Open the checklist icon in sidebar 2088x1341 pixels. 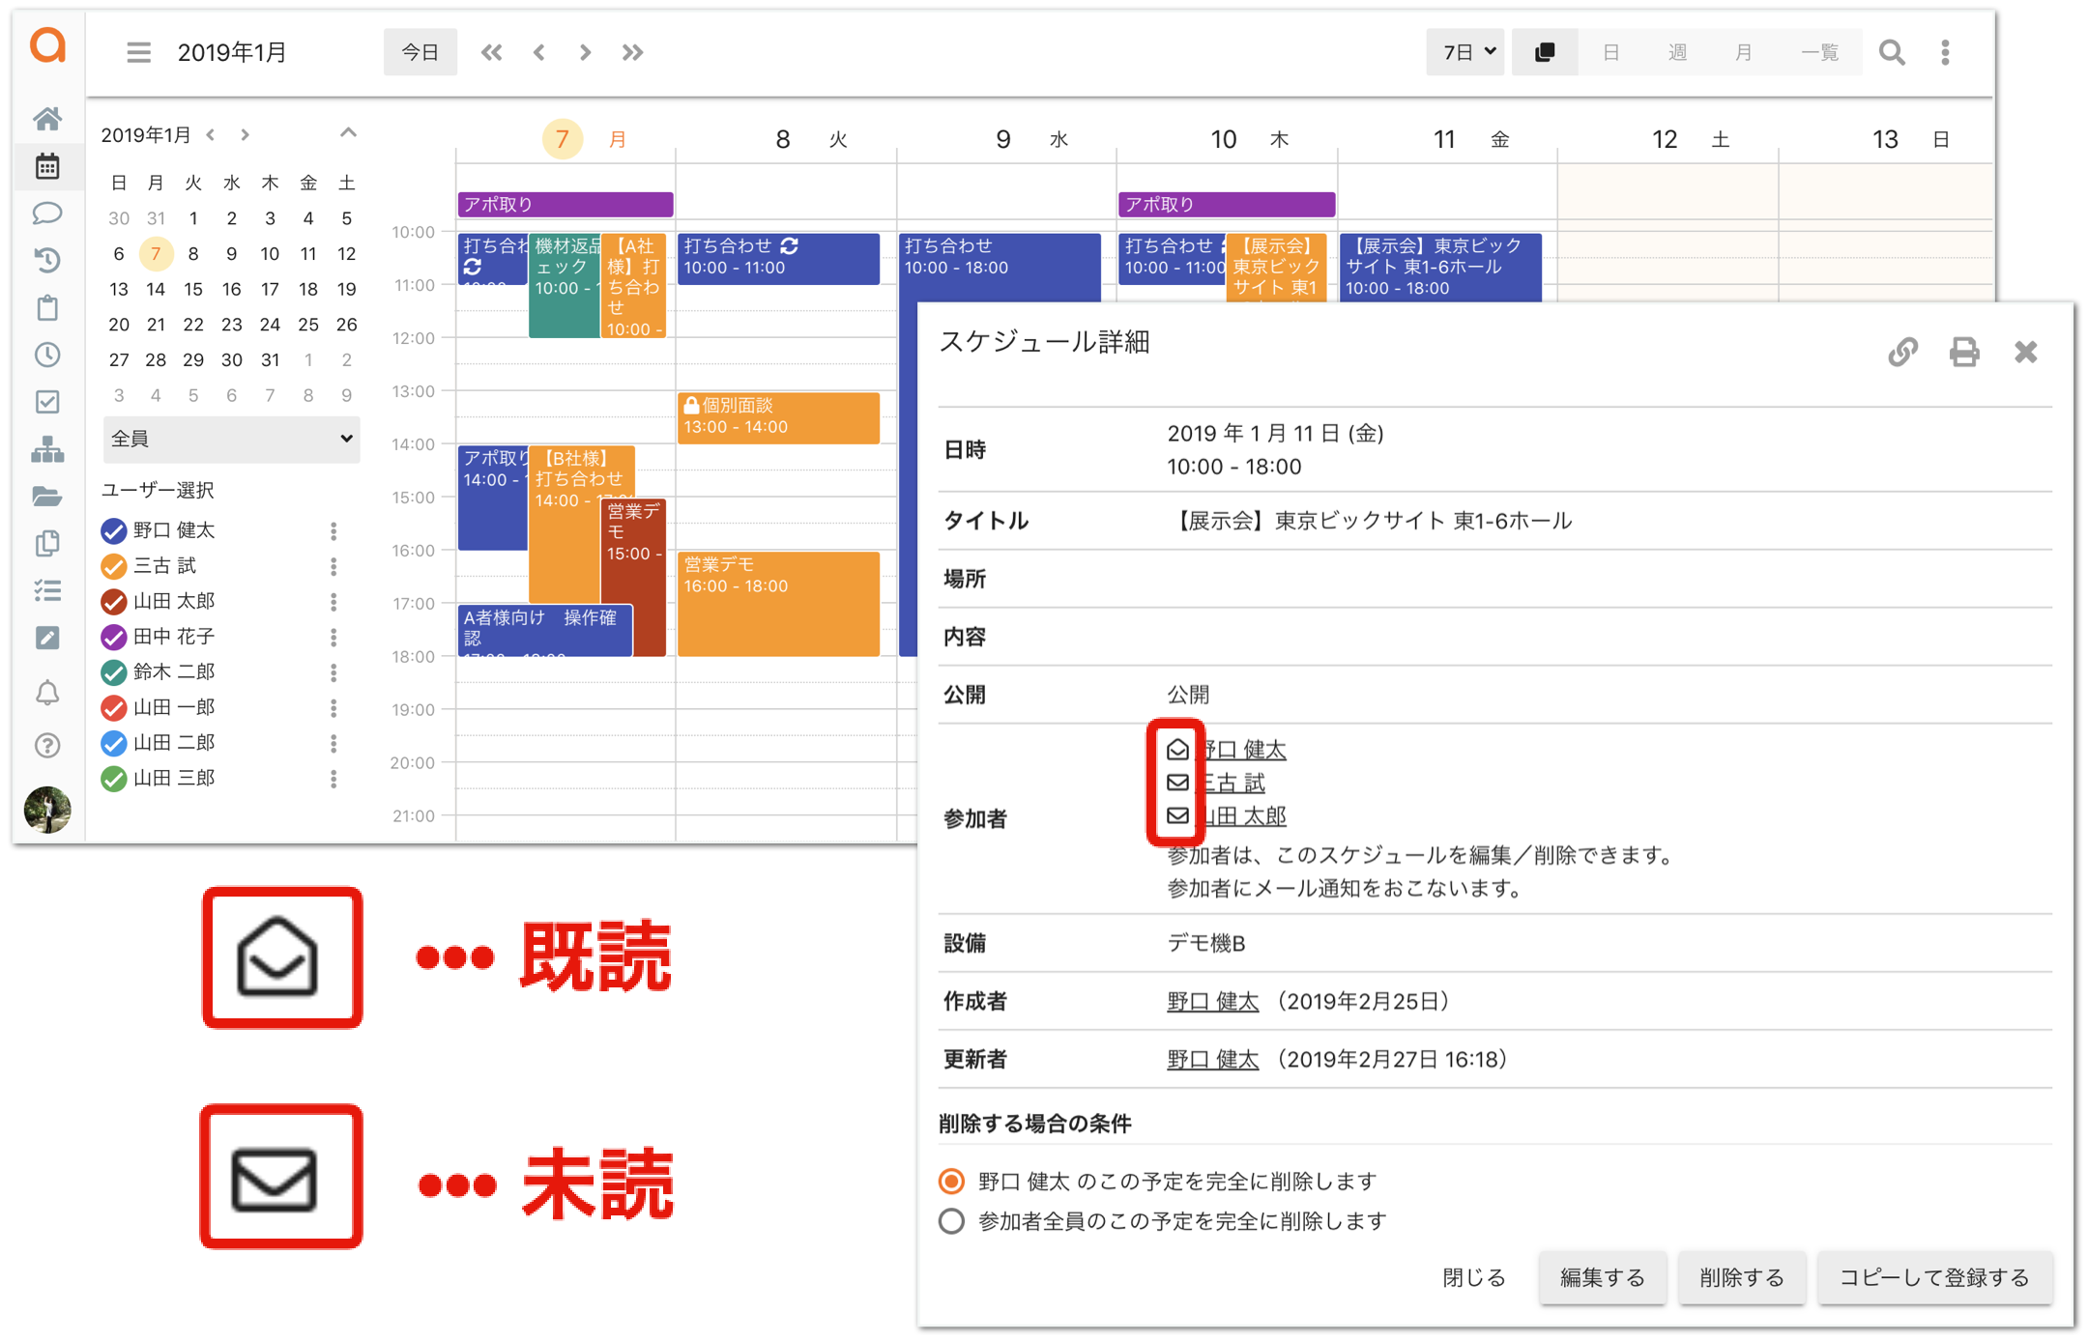coord(47,590)
